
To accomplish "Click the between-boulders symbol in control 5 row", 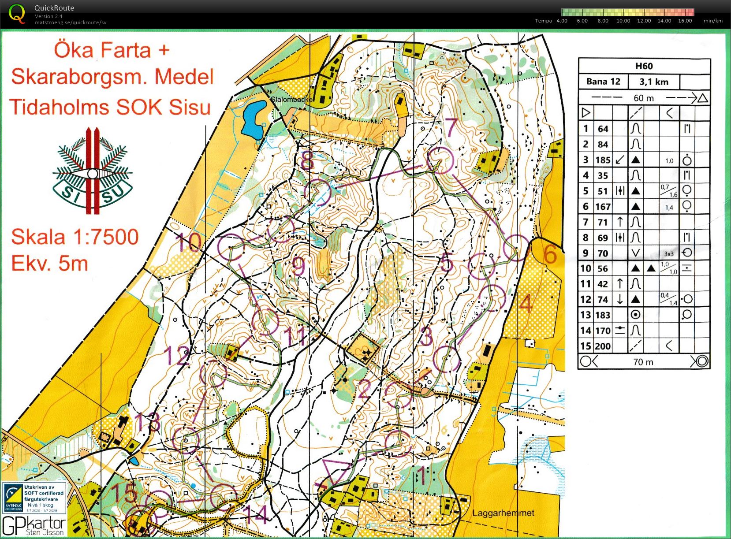I will [x=619, y=190].
